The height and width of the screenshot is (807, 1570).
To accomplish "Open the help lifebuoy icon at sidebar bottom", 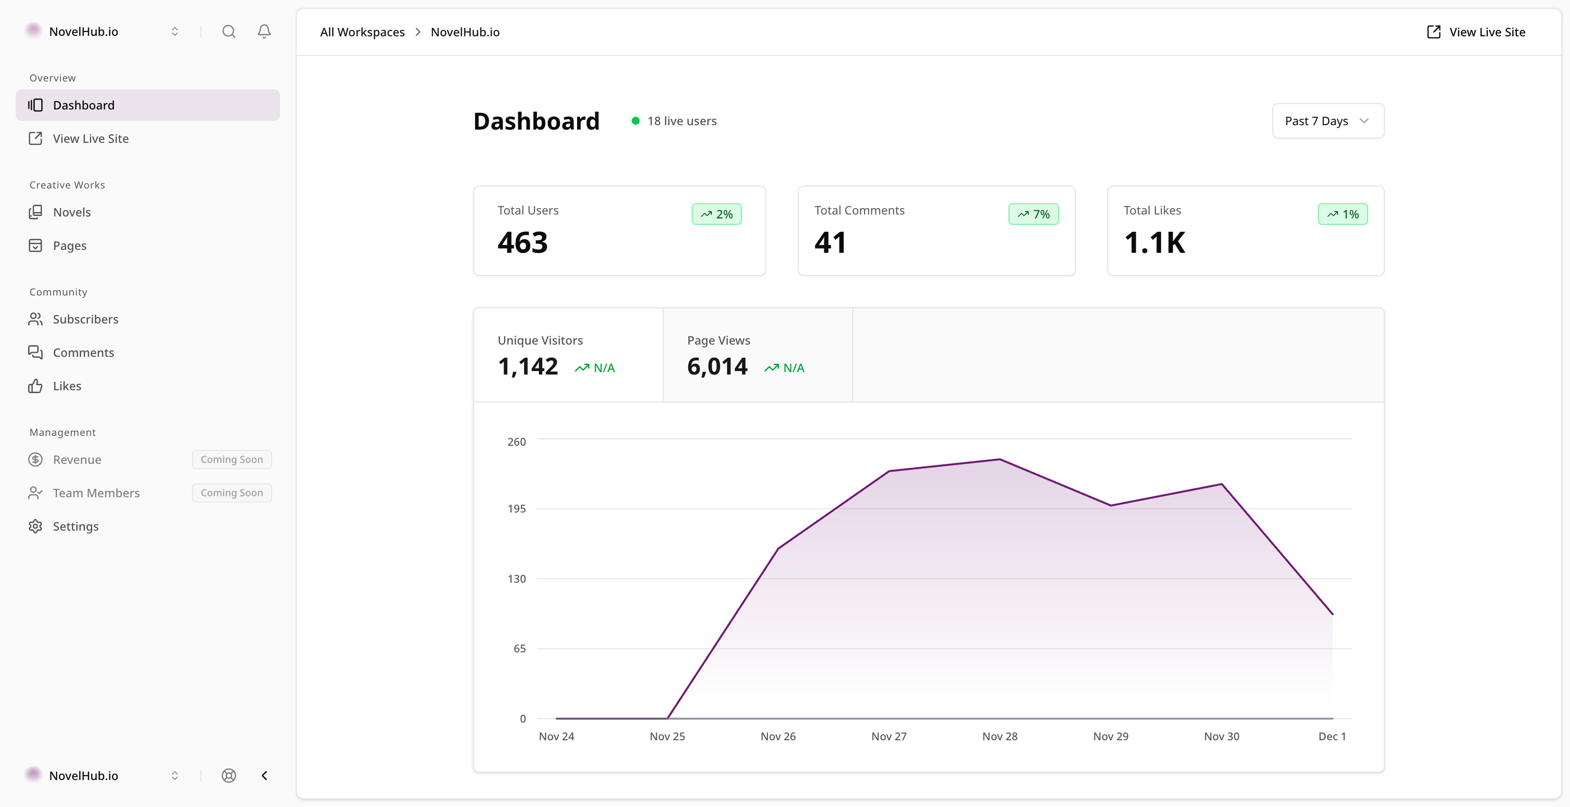I will tap(228, 775).
